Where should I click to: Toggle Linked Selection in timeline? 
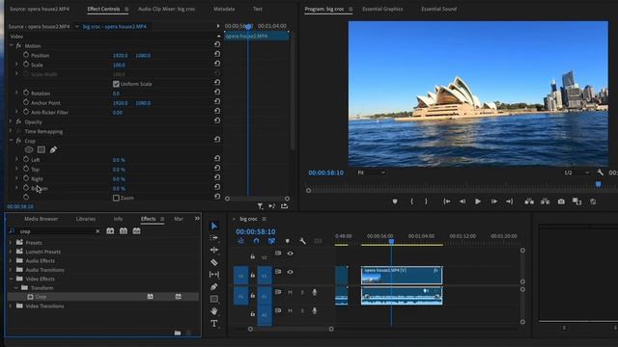click(x=271, y=241)
